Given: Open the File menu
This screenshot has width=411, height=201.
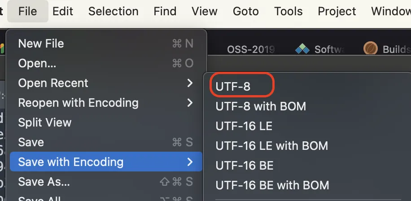Looking at the screenshot, I should [28, 11].
